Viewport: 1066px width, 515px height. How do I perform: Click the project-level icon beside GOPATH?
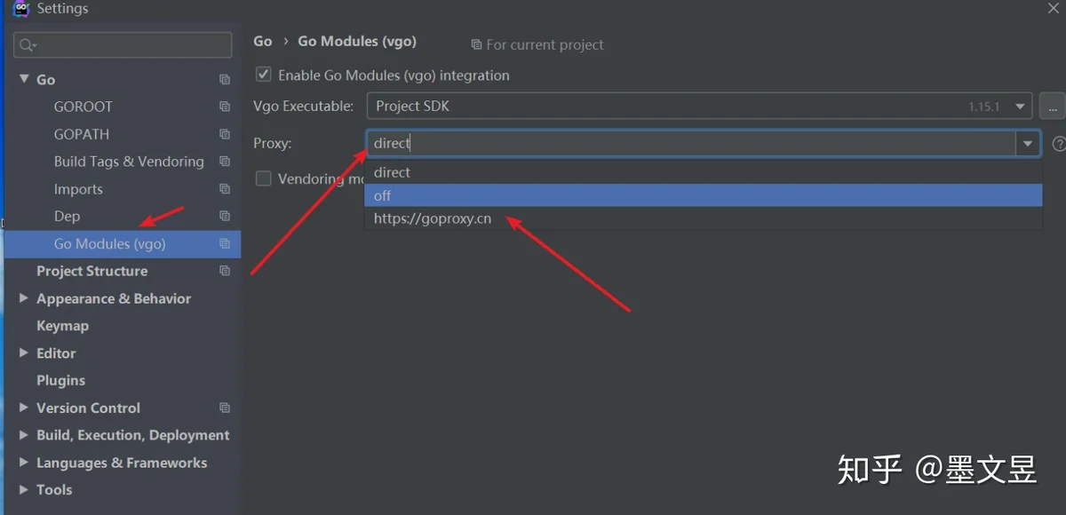pos(225,134)
